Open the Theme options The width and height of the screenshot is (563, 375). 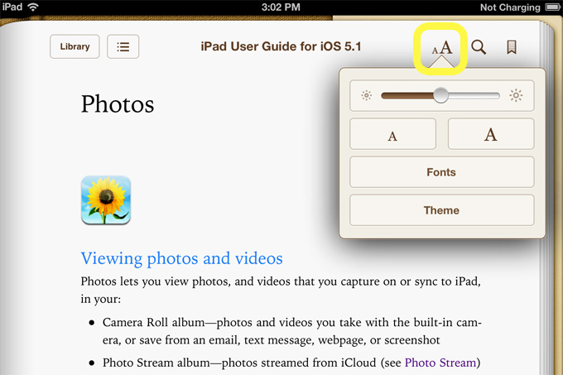tap(441, 210)
